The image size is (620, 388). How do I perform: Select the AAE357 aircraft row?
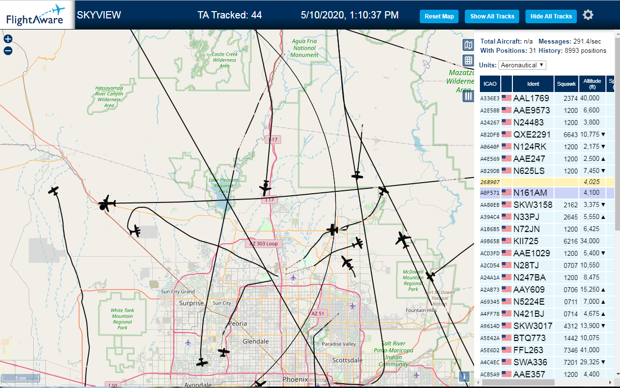tap(547, 374)
